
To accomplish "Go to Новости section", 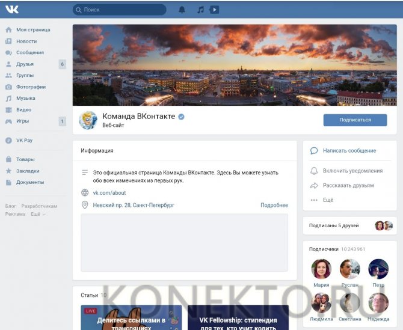I will pyautogui.click(x=26, y=41).
